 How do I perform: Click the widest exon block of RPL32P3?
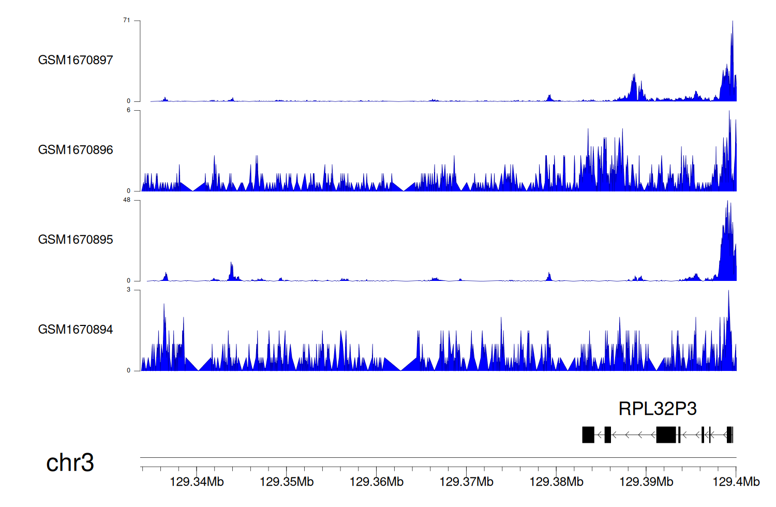(x=666, y=435)
